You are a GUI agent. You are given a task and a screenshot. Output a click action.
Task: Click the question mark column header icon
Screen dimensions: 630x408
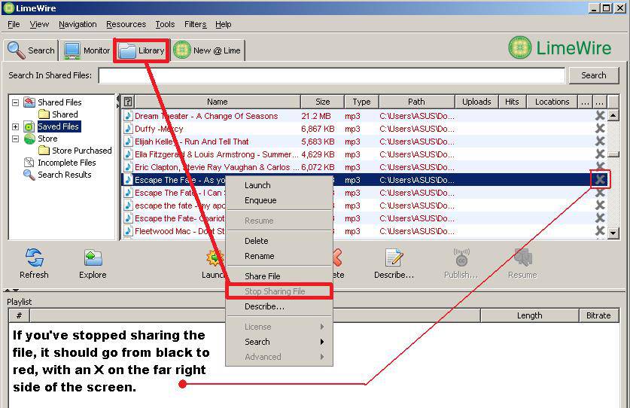coord(128,102)
